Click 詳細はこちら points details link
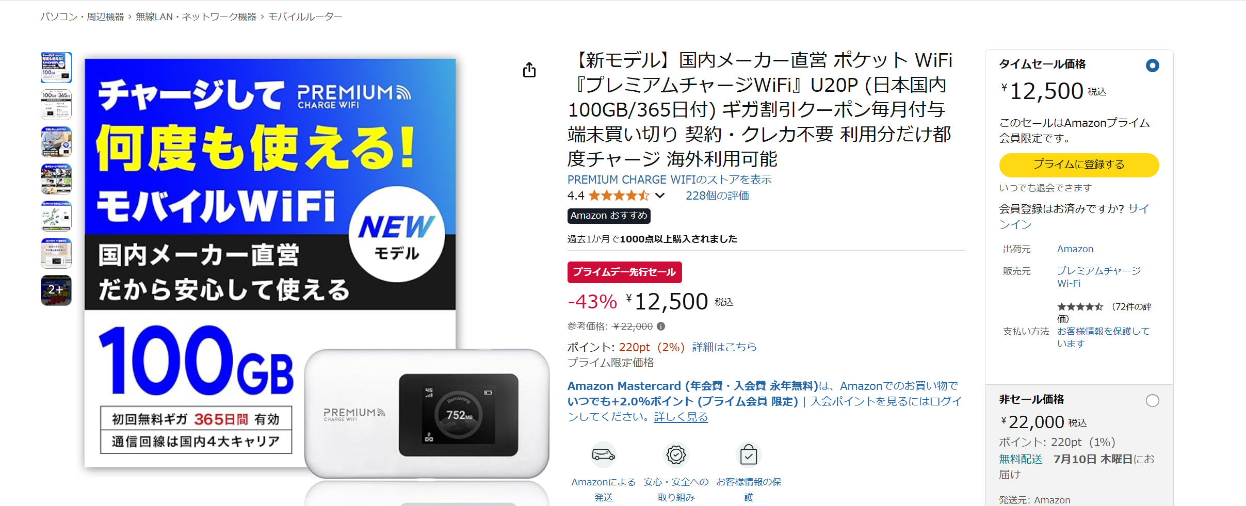Screen dimensions: 1246x506 point(724,347)
